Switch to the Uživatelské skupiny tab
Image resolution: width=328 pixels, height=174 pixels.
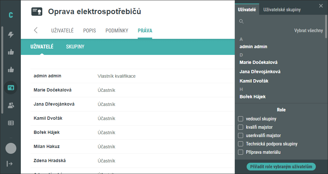282,10
